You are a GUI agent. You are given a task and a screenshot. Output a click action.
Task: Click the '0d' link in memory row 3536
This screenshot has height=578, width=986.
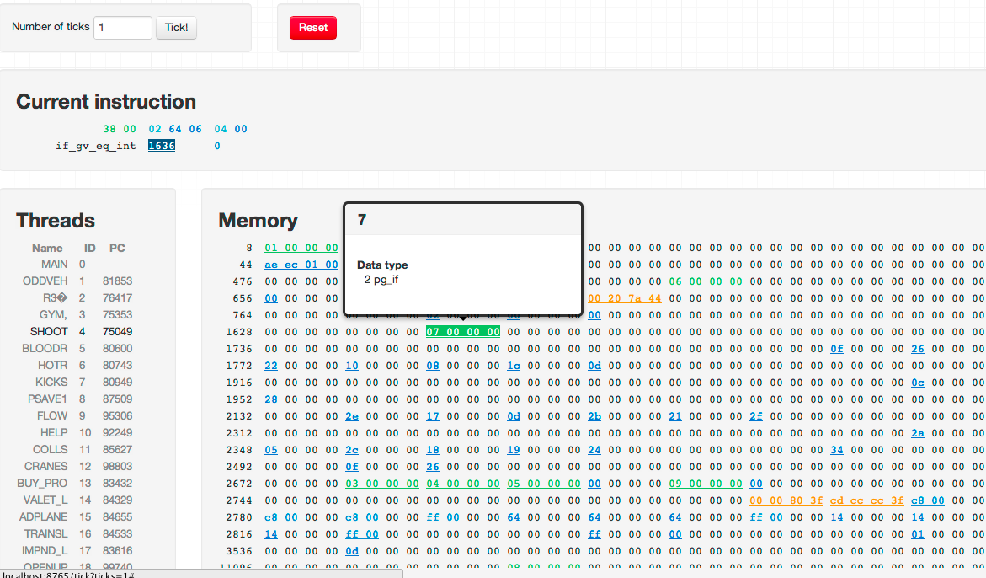click(351, 551)
